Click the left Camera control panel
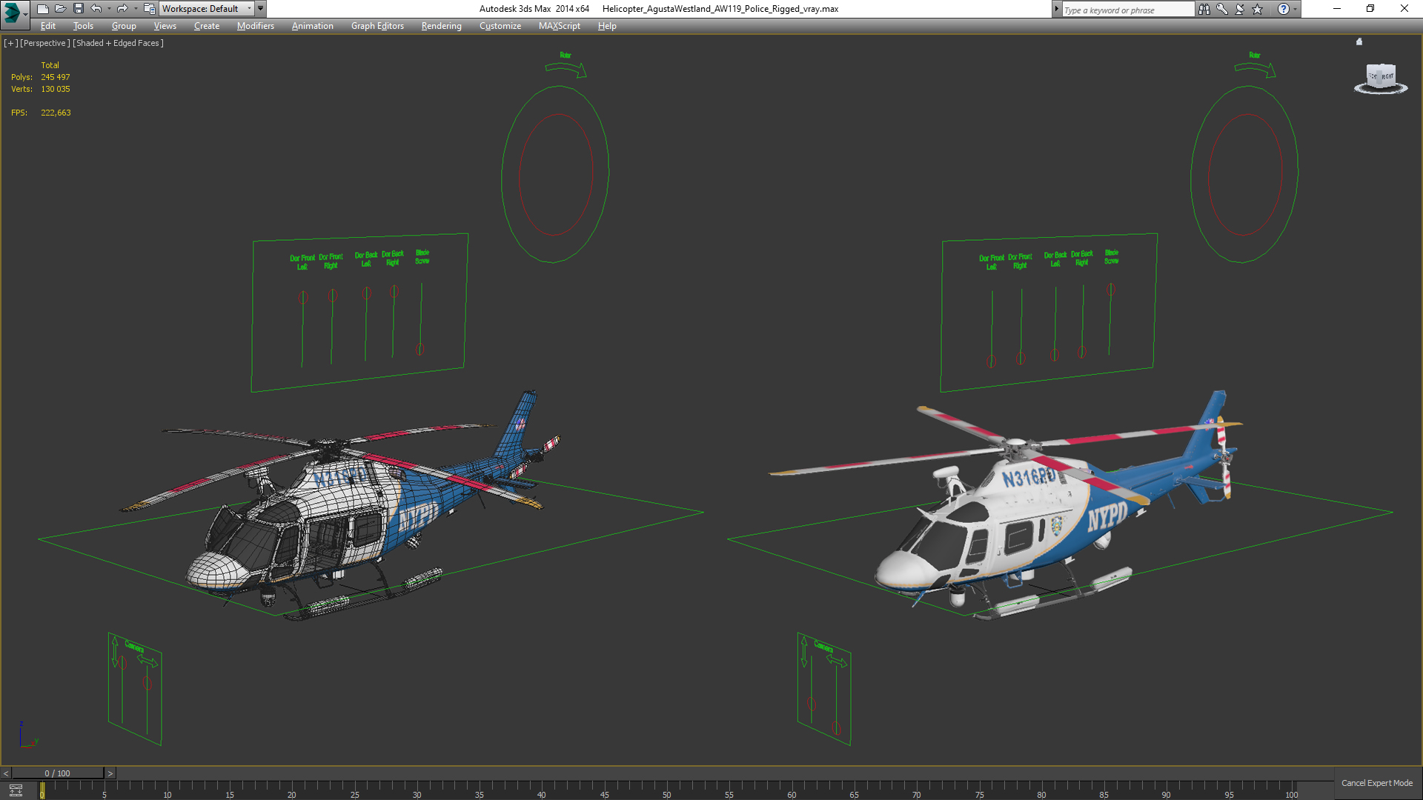1423x800 pixels. [135, 689]
